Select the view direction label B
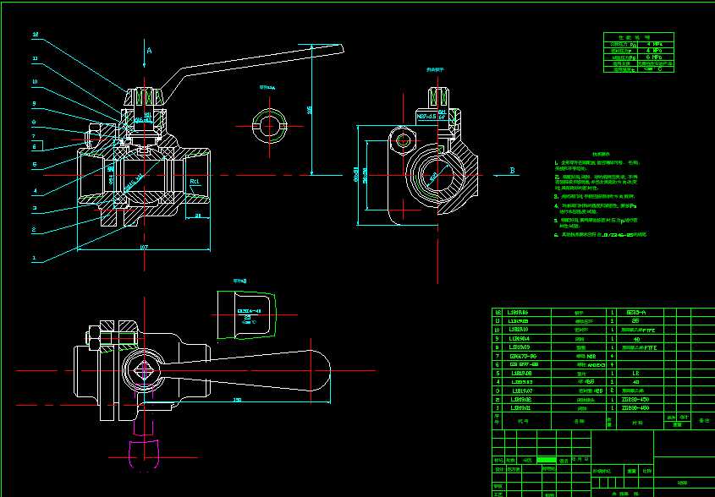The image size is (715, 497). [x=512, y=171]
